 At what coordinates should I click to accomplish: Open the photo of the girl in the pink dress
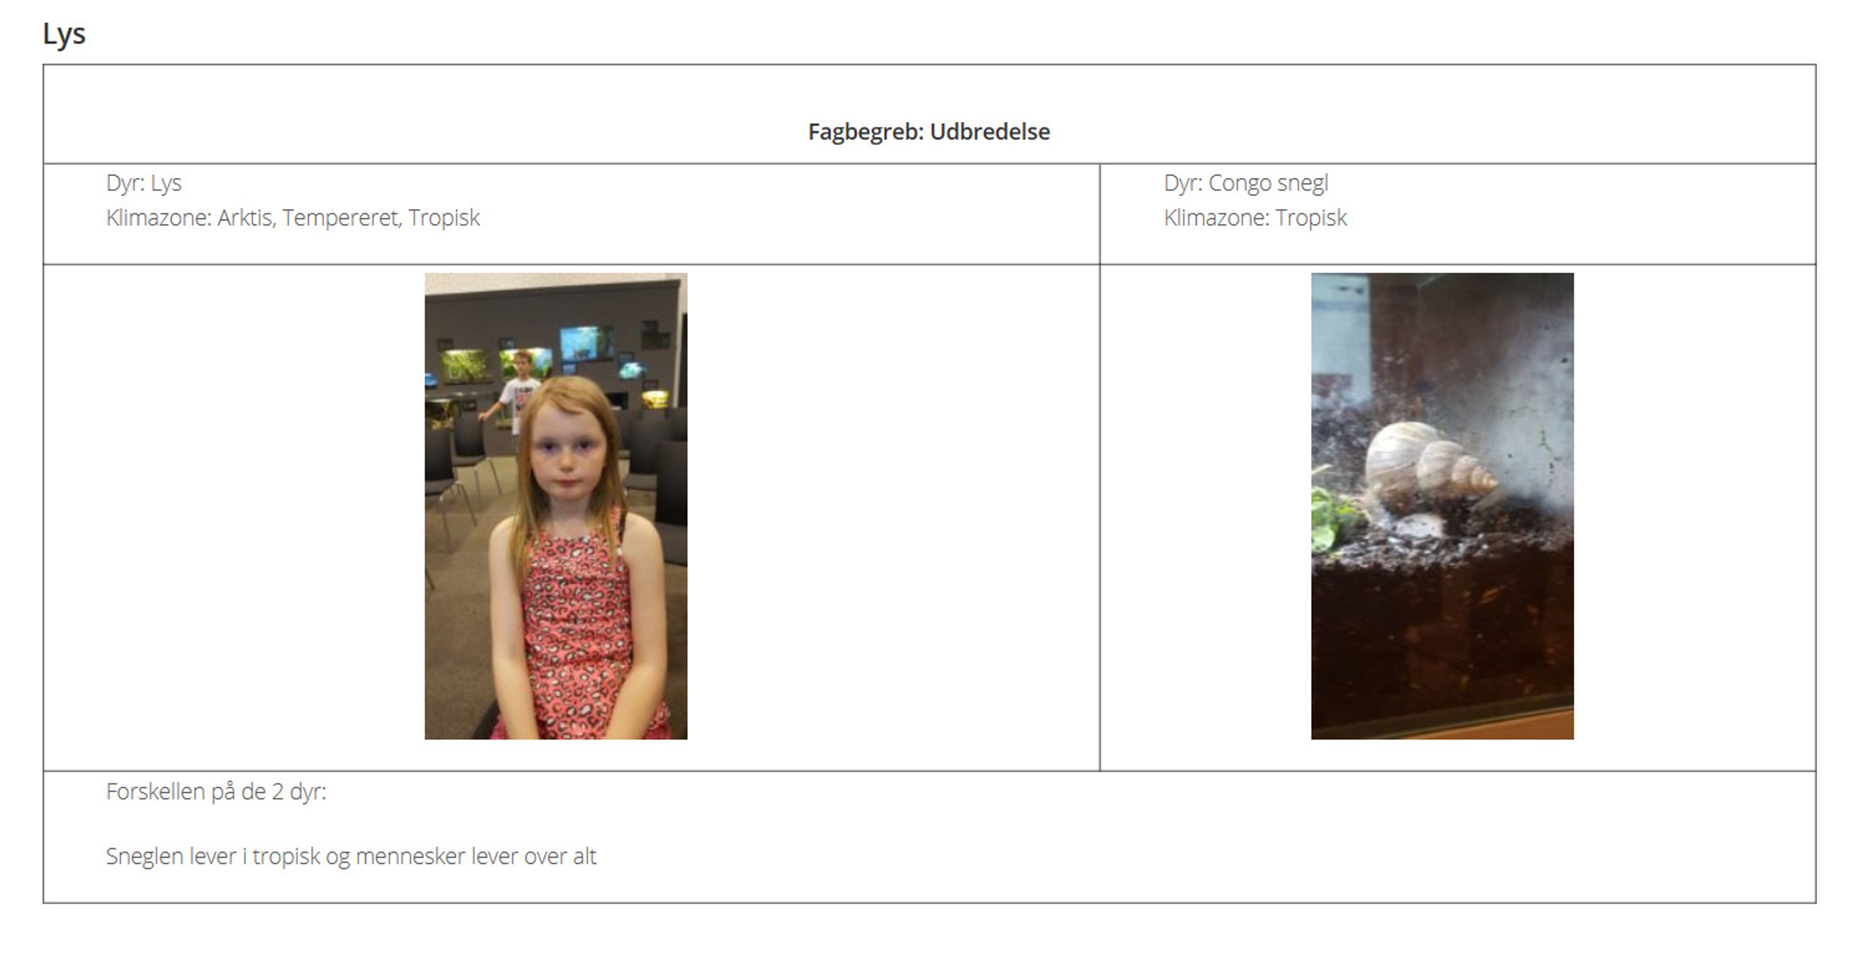555,505
